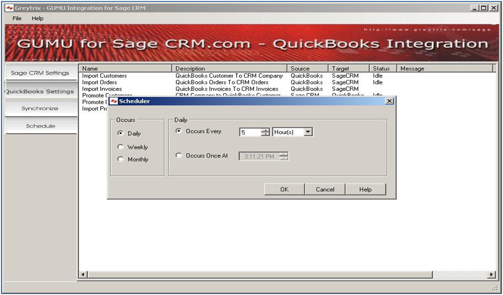Sort by the Source column header
This screenshot has width=503, height=295.
click(x=308, y=68)
